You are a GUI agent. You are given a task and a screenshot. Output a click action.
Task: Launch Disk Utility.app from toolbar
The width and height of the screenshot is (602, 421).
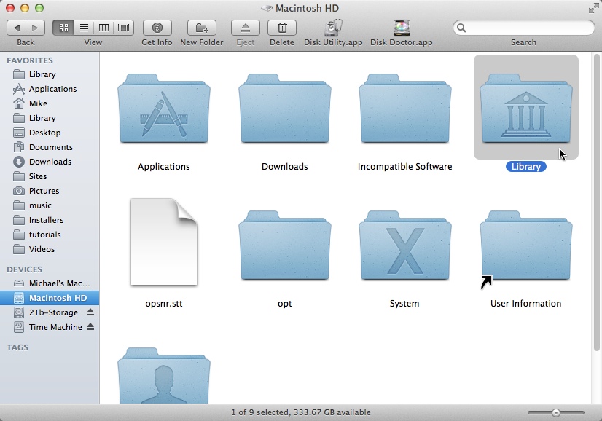(x=333, y=28)
